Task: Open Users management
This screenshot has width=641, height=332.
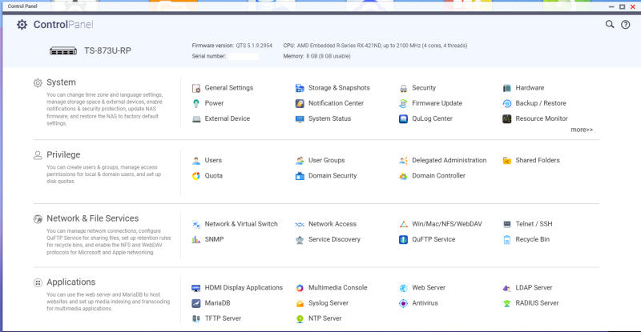Action: (x=207, y=160)
